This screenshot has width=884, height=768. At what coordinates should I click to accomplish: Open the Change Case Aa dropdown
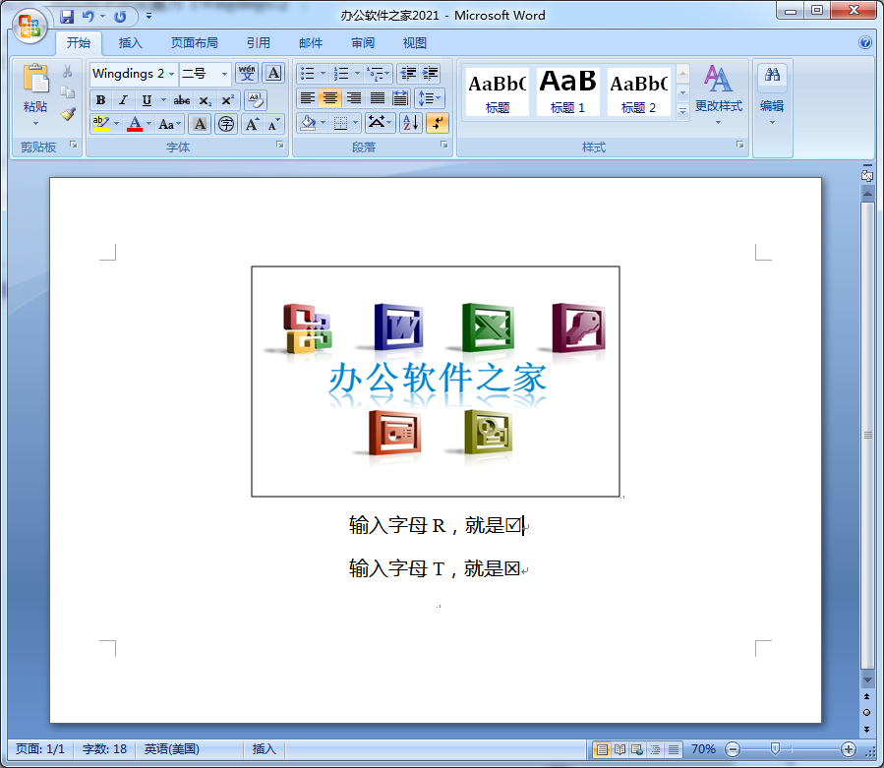coord(170,124)
